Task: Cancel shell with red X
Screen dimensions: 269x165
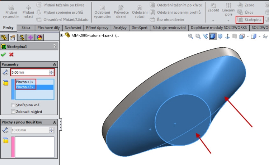Action: pyautogui.click(x=11, y=55)
